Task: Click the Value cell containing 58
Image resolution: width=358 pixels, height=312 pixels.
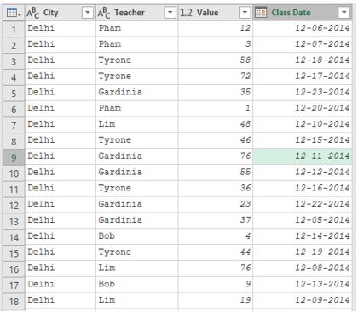Action: pos(216,60)
